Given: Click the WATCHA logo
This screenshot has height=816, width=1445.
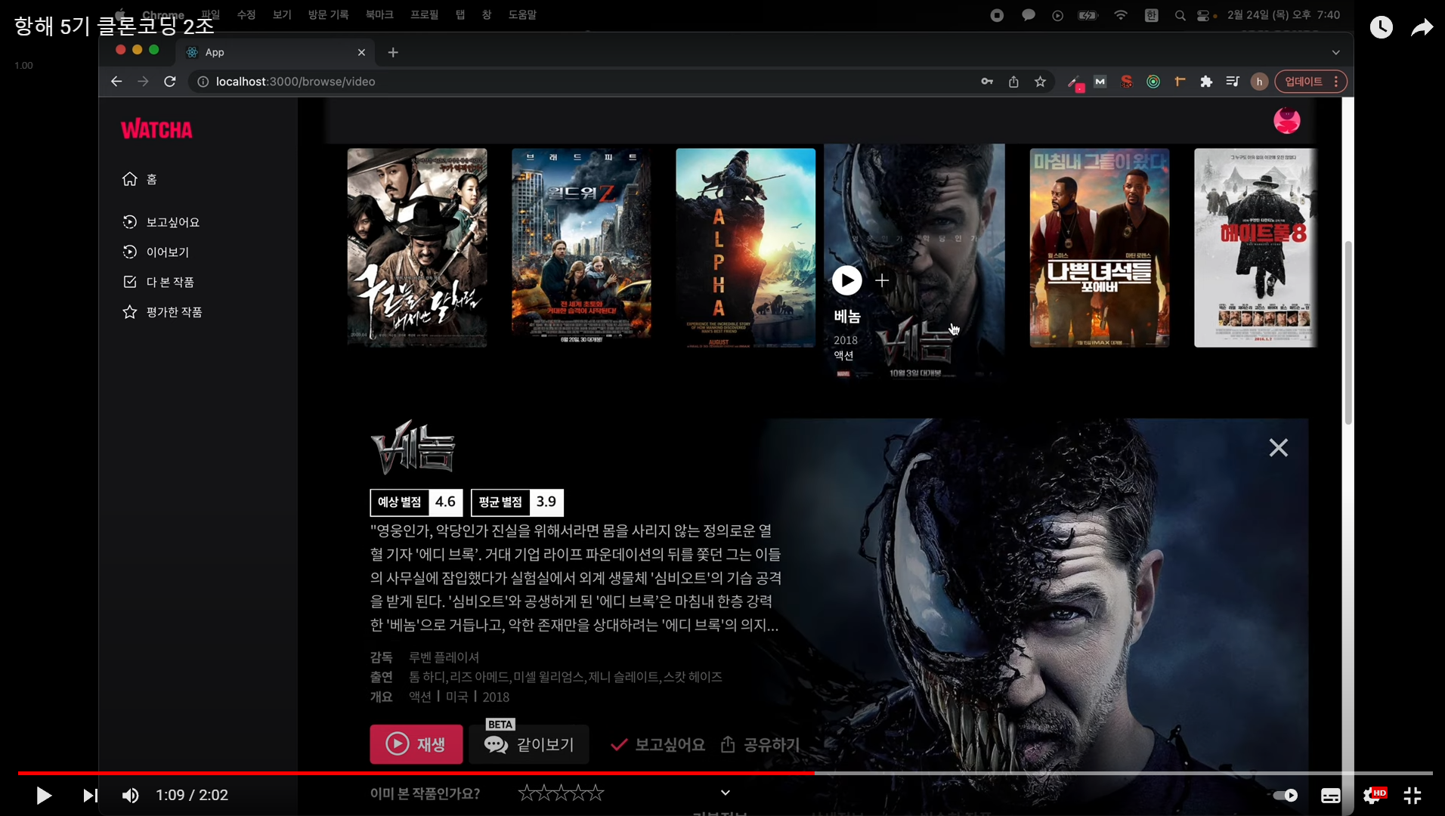Looking at the screenshot, I should [156, 130].
